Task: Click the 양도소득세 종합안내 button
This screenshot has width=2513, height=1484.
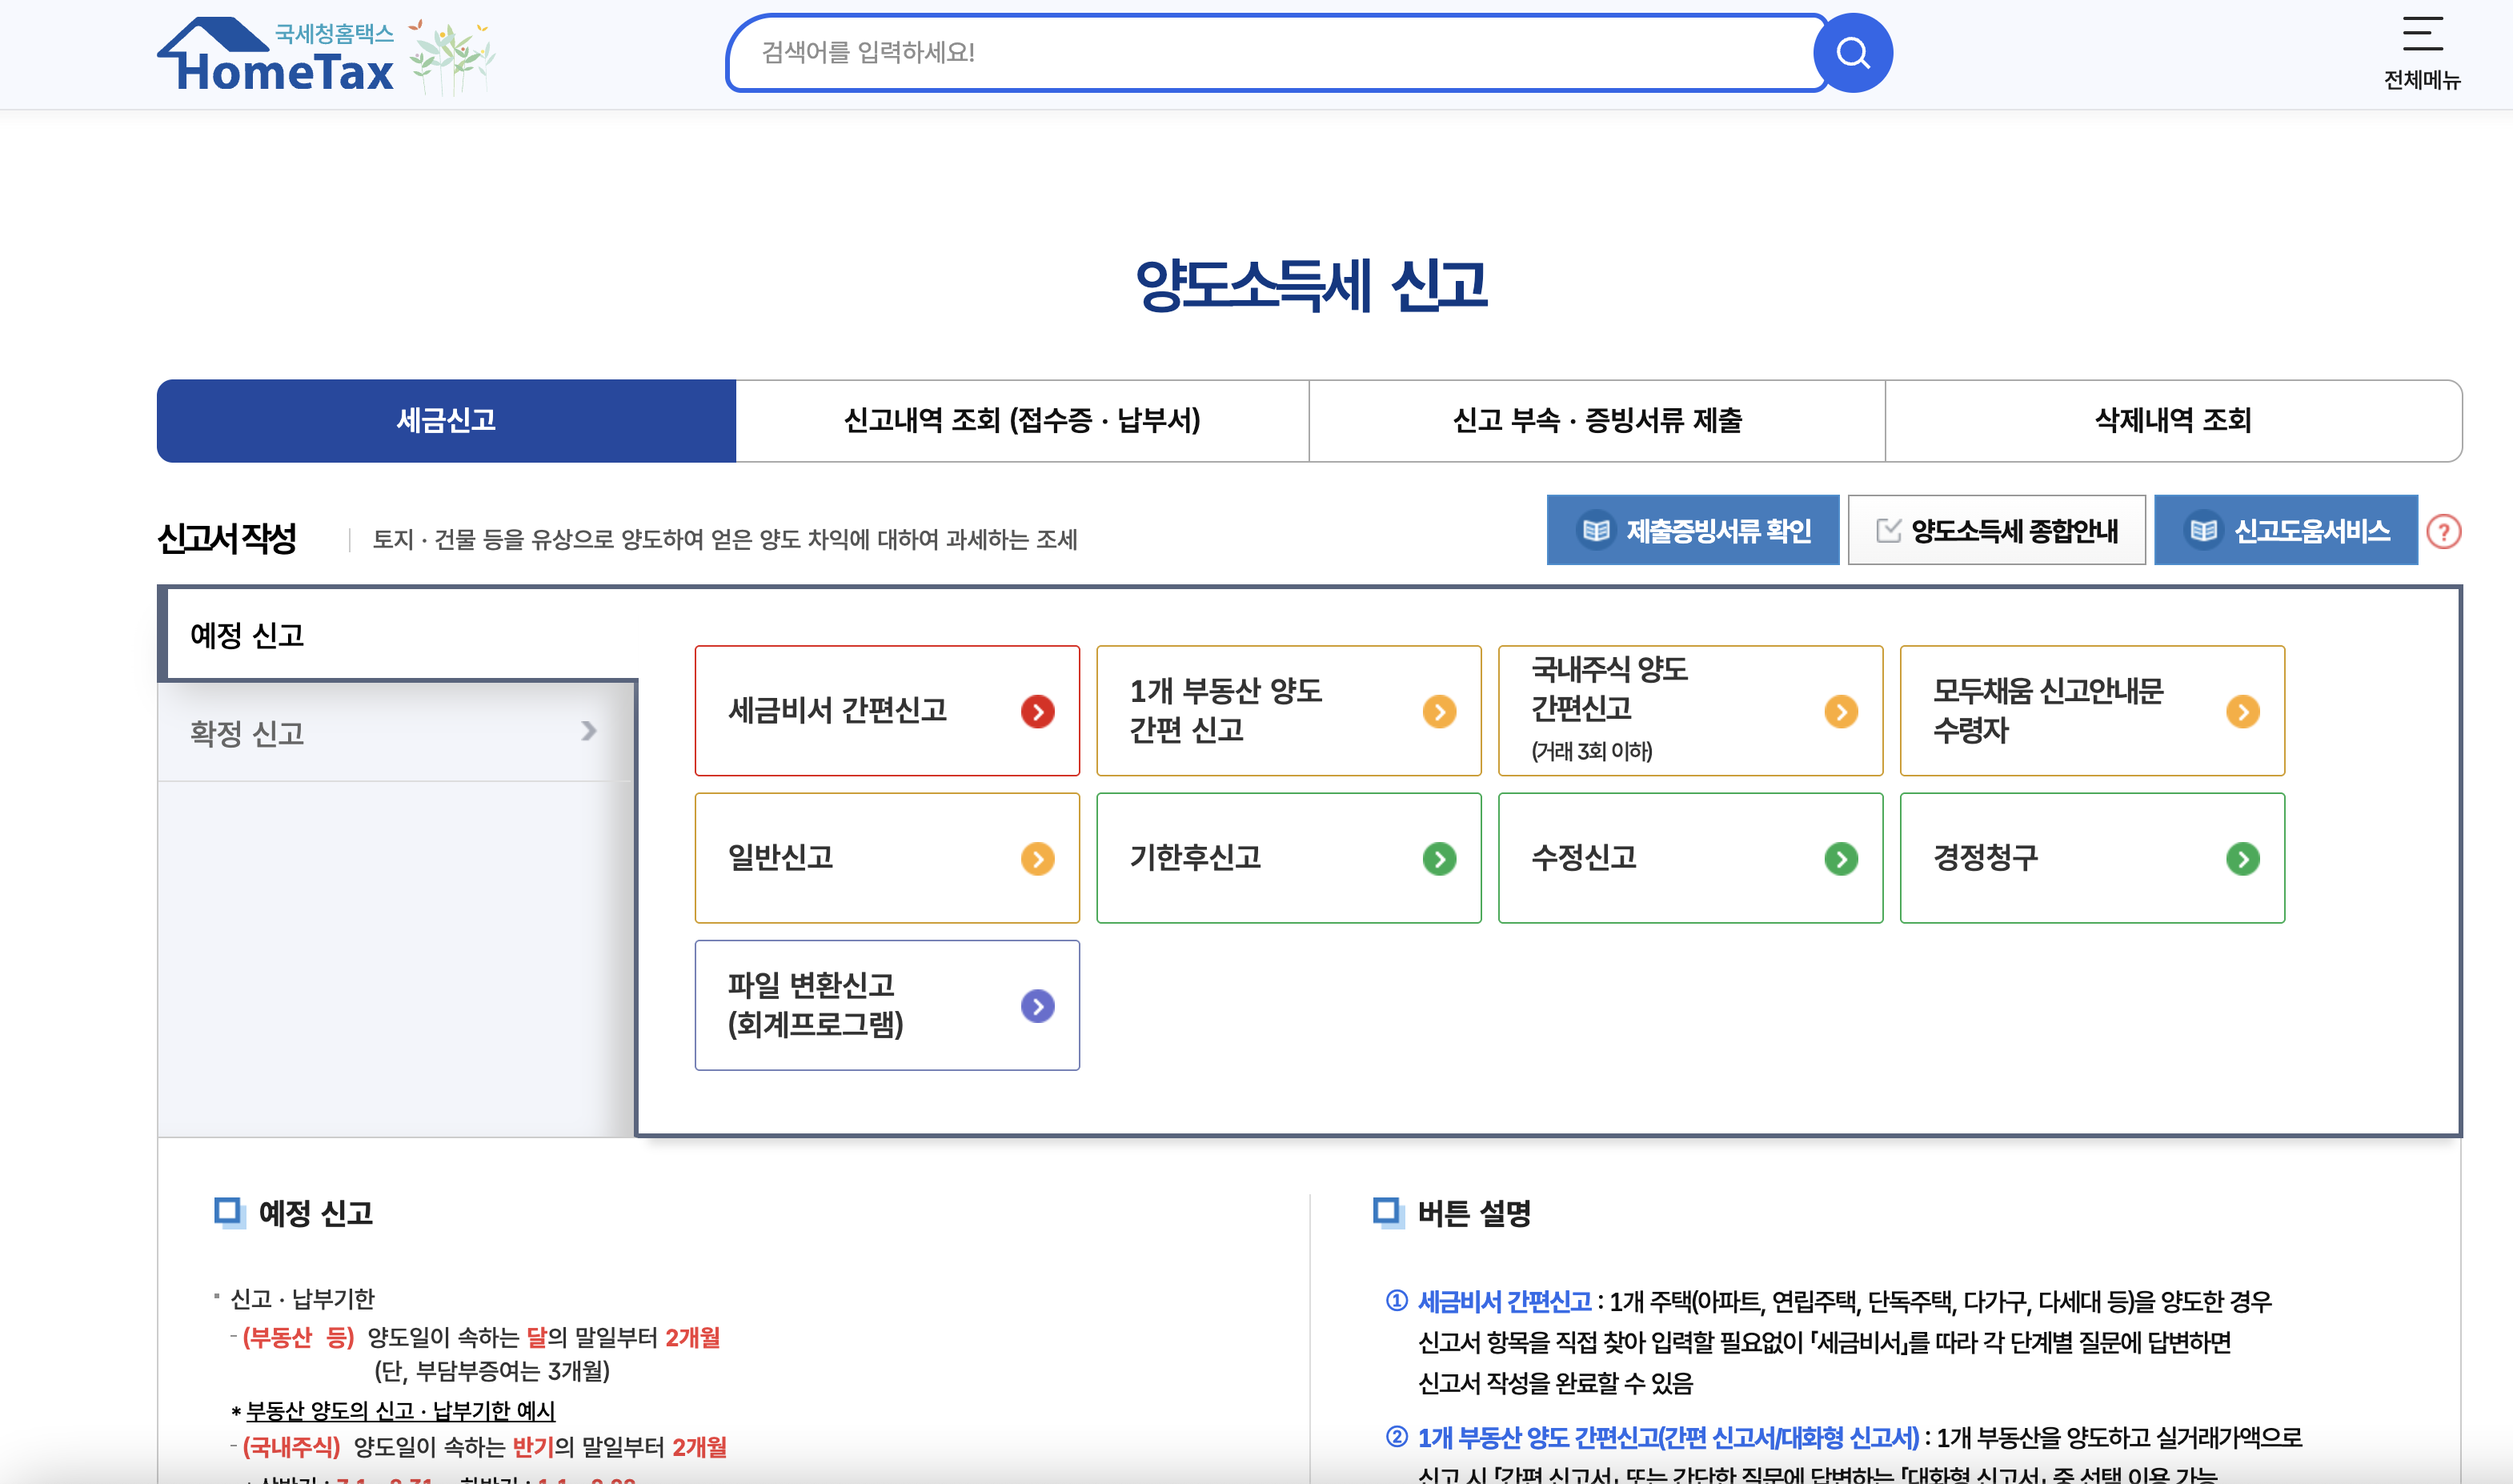Action: pos(1996,530)
